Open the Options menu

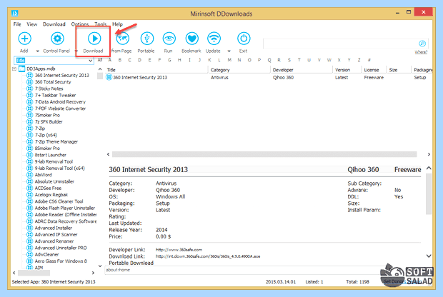(80, 24)
